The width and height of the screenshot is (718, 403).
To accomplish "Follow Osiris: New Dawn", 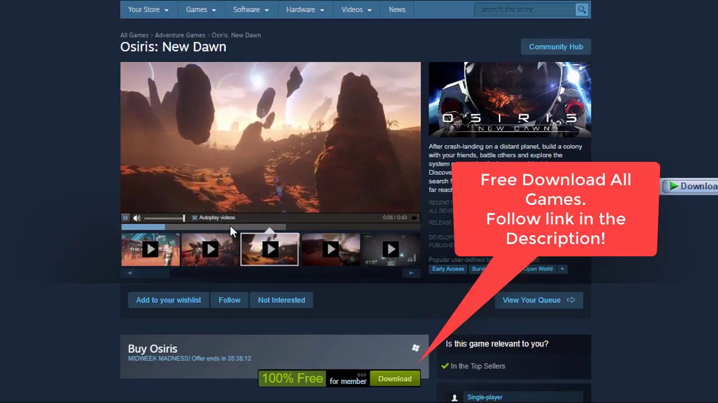I will [229, 300].
